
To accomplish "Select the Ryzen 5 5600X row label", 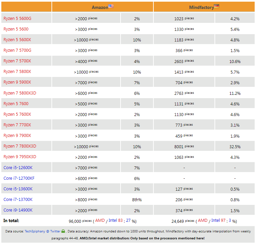I will 17,39.
